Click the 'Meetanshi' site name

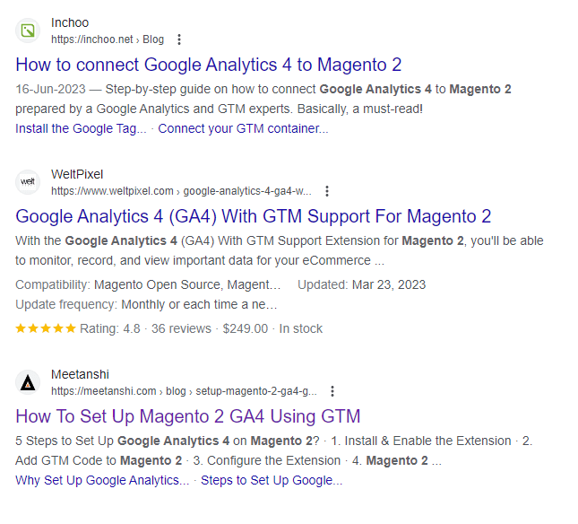[80, 374]
